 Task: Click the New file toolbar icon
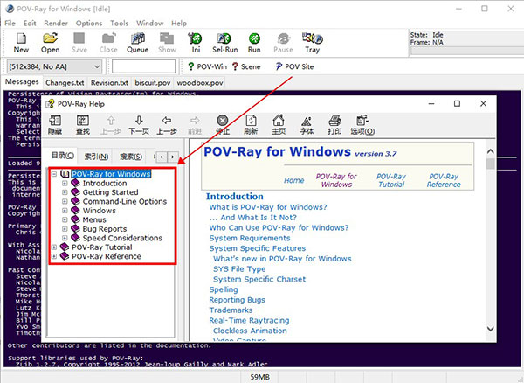[x=21, y=38]
